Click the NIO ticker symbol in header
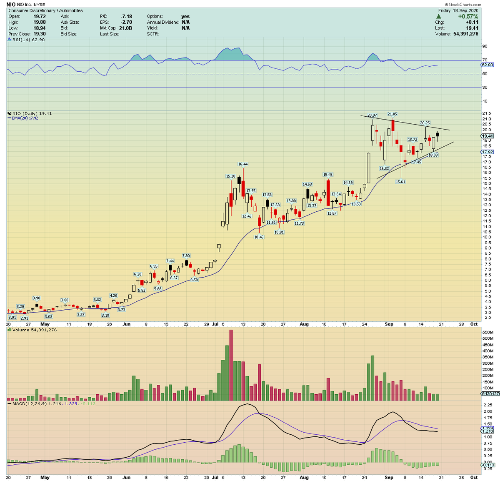Image resolution: width=500 pixels, height=481 pixels. pos(11,4)
